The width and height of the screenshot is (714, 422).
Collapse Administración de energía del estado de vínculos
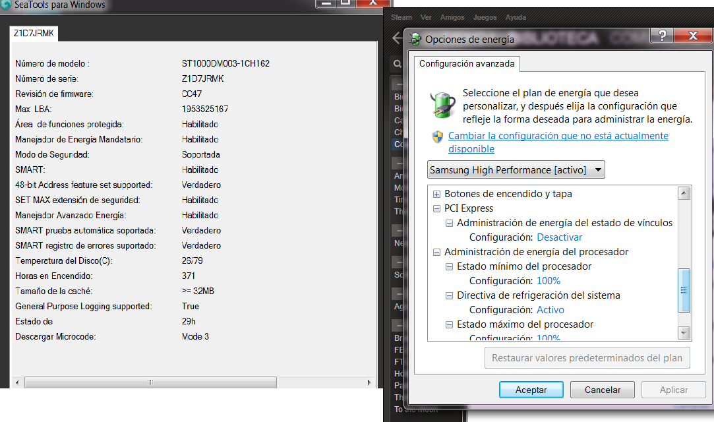[449, 224]
